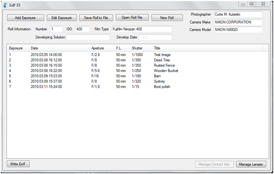
Task: Click the Wooden Bucket entry
Action: click(166, 71)
